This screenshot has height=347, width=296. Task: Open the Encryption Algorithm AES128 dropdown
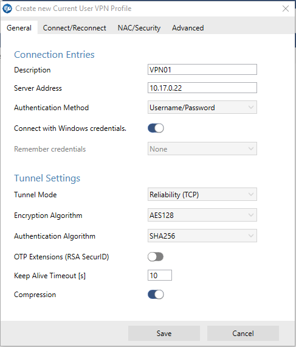pyautogui.click(x=202, y=215)
